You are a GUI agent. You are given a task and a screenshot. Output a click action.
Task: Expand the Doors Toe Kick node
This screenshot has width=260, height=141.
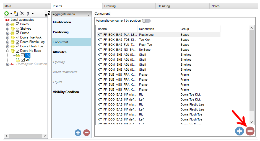[x=7, y=38]
